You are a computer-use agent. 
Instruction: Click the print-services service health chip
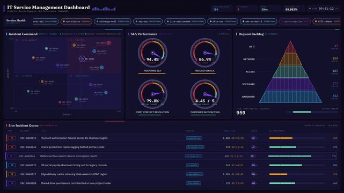tap(295, 21)
